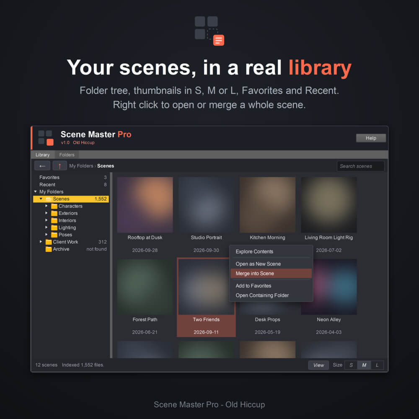Click the Poses folder icon
The width and height of the screenshot is (419, 419).
pyautogui.click(x=54, y=235)
